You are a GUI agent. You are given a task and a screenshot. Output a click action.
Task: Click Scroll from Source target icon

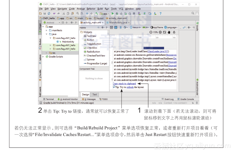pos(63,23)
